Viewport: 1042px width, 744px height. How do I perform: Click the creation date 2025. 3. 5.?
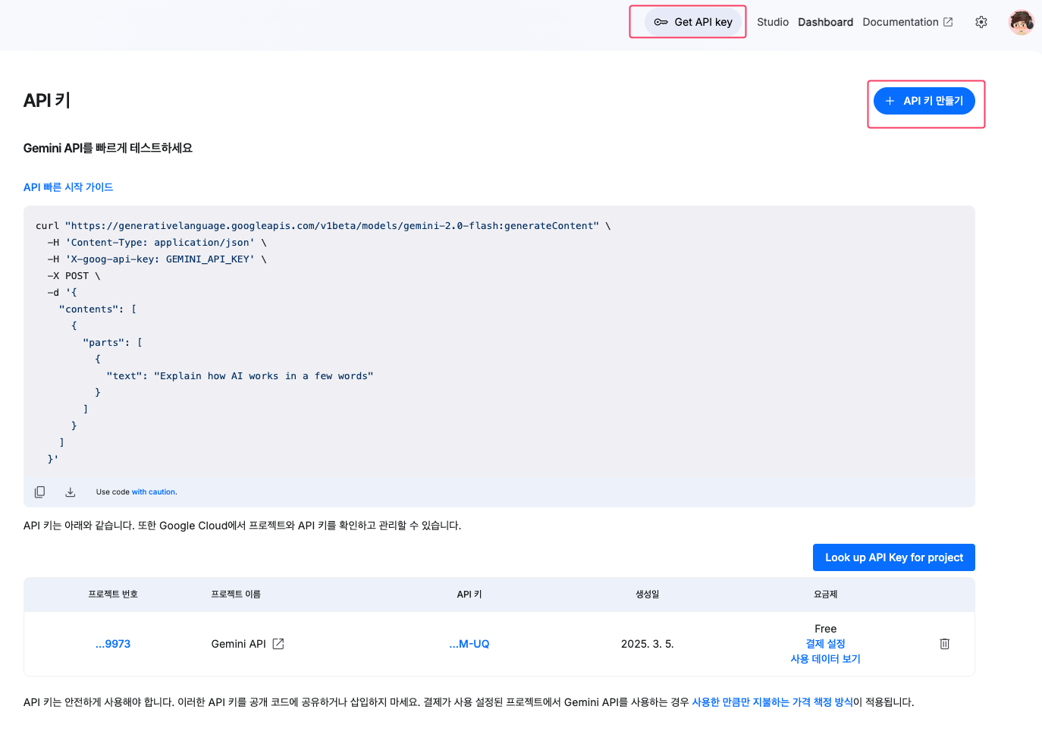pos(648,644)
